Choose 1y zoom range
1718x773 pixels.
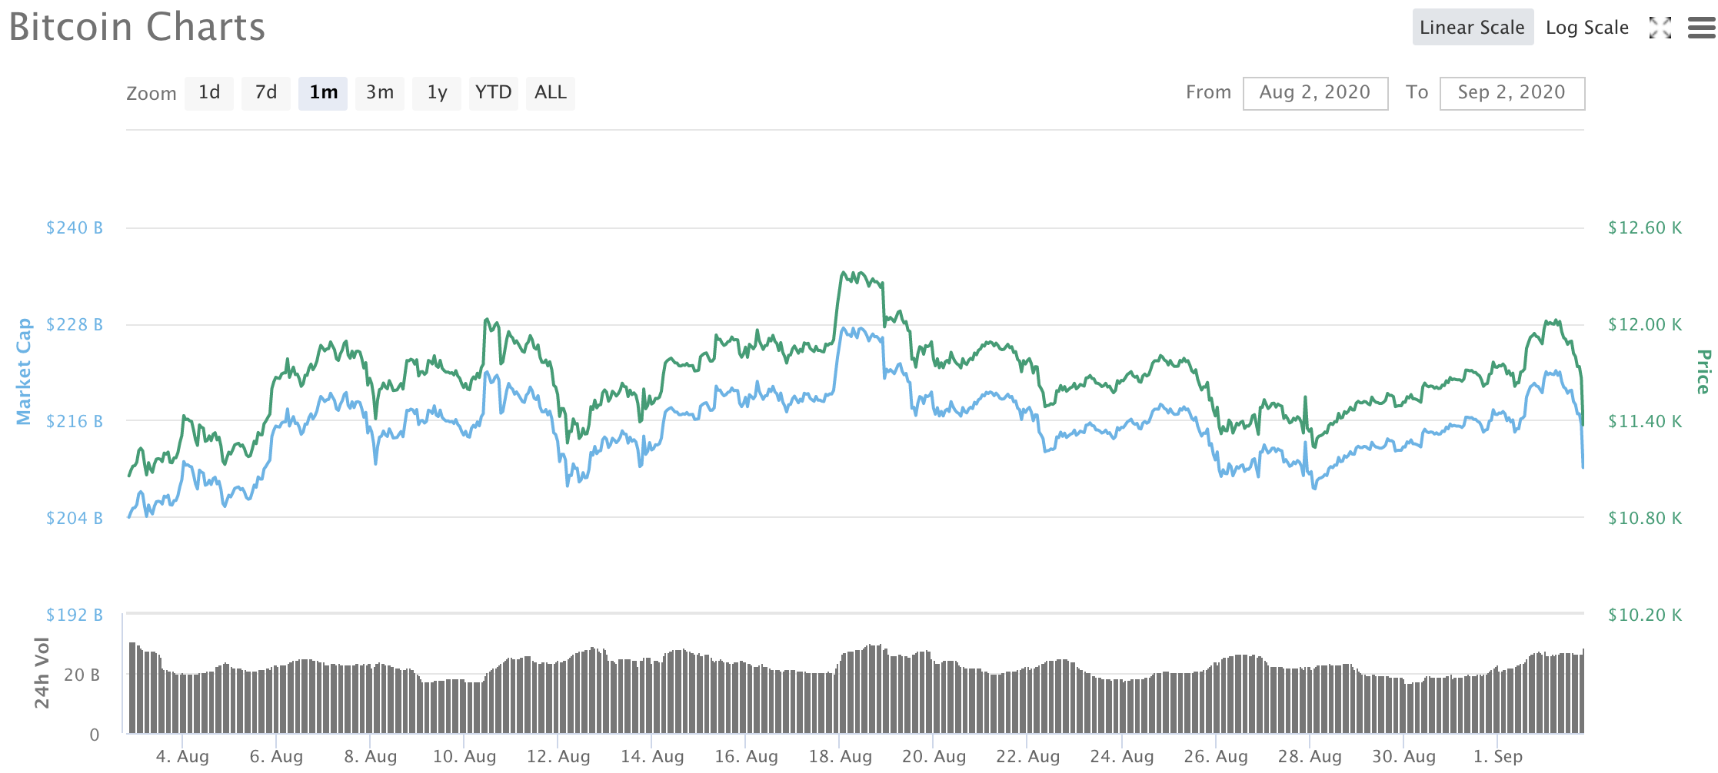pos(437,93)
